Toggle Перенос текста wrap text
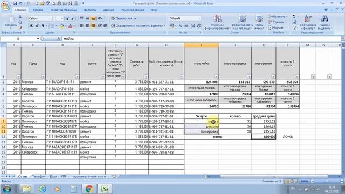 [123, 18]
